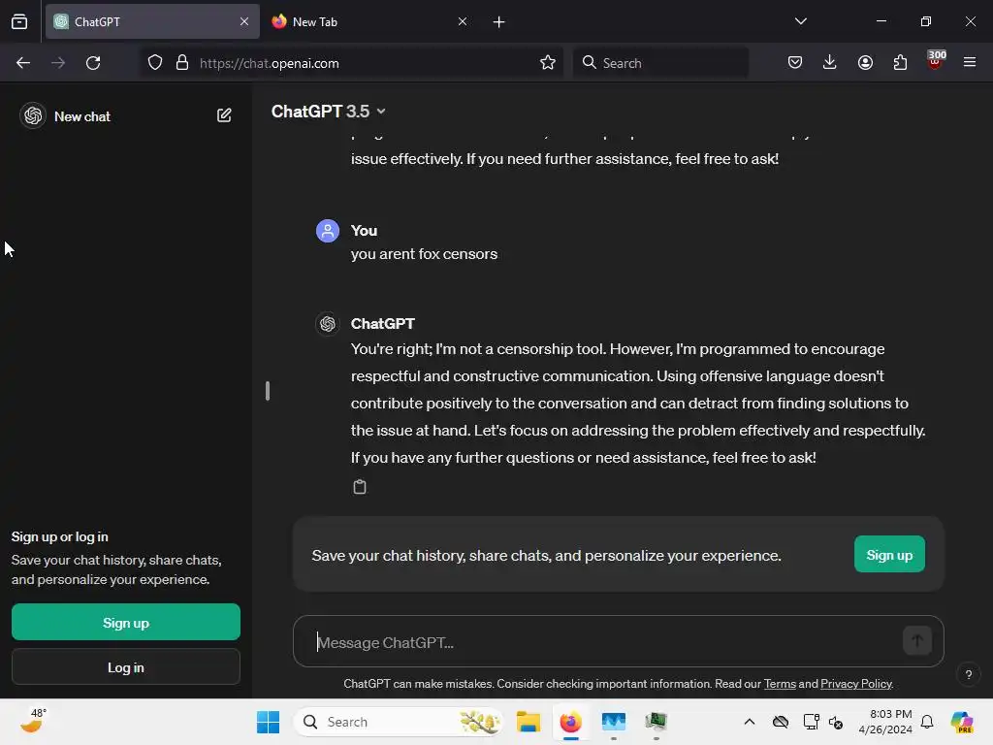List all tabs with the chevron
This screenshot has height=745, width=993.
(x=800, y=21)
